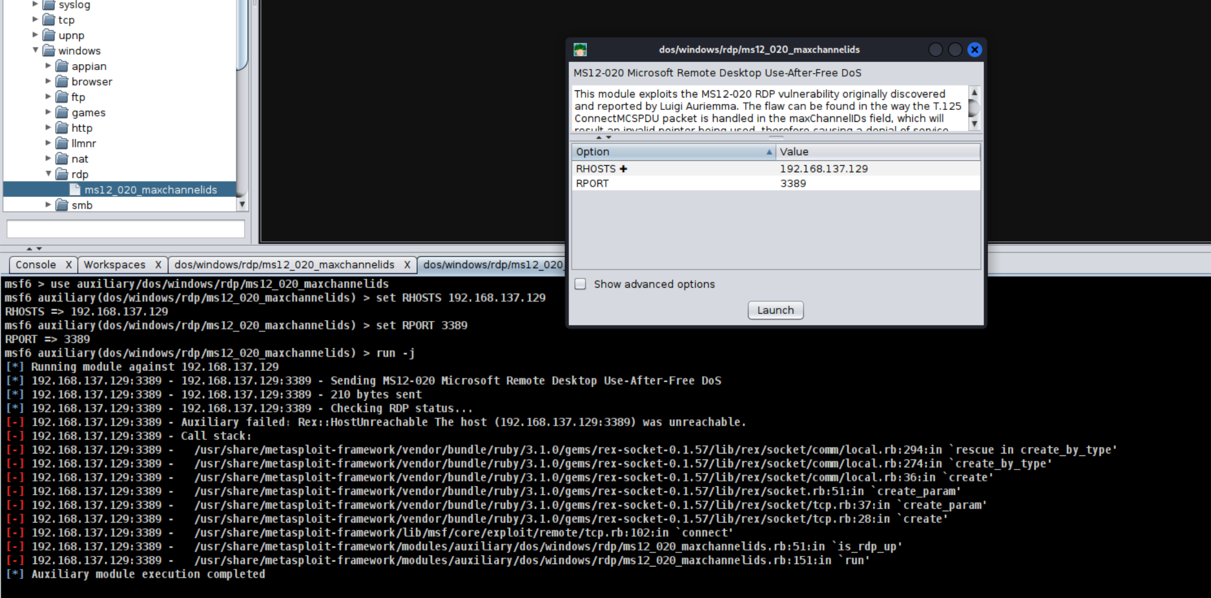Click 'Auxiliary module execution completed' console line
Image resolution: width=1211 pixels, height=598 pixels.
pos(148,574)
